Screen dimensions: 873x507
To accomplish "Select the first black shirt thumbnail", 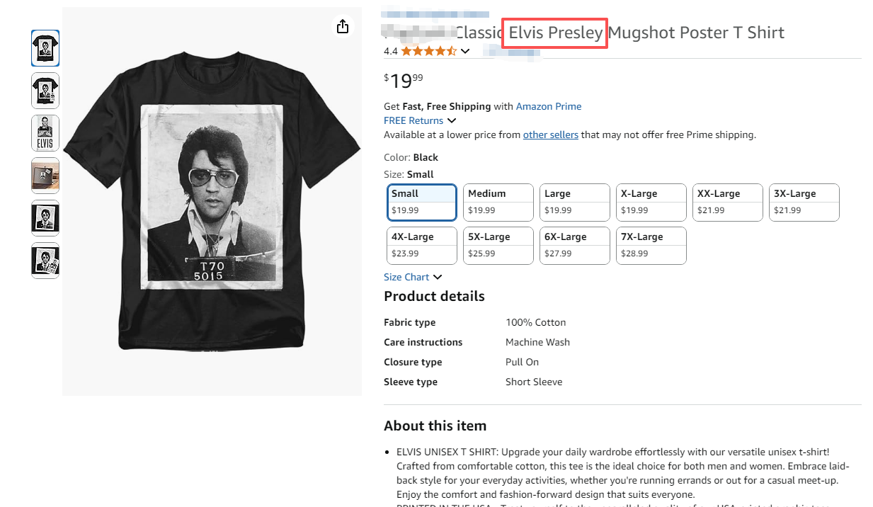I will pos(45,48).
